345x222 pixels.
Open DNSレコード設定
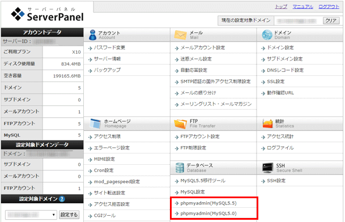(285, 70)
